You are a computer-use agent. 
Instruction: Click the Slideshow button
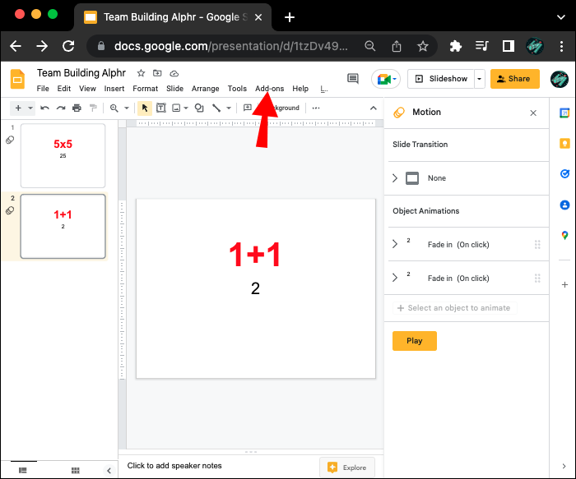441,79
